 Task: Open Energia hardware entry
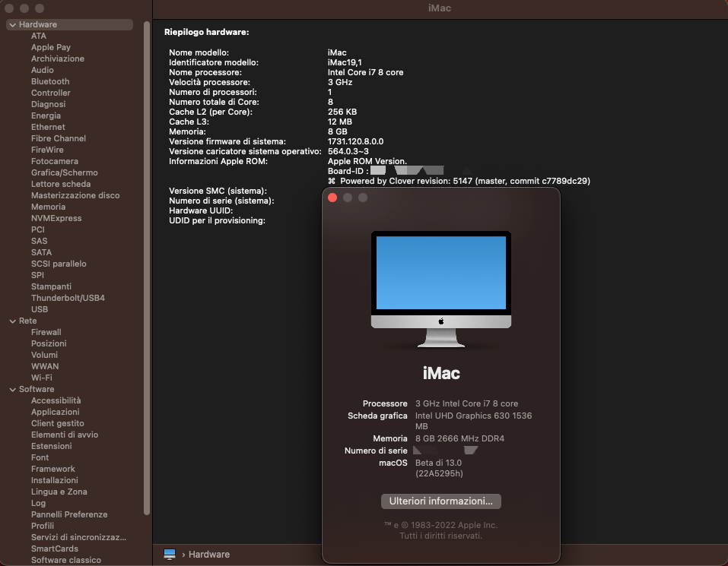[46, 115]
